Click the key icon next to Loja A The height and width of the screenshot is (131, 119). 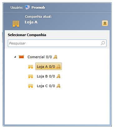pos(58,67)
